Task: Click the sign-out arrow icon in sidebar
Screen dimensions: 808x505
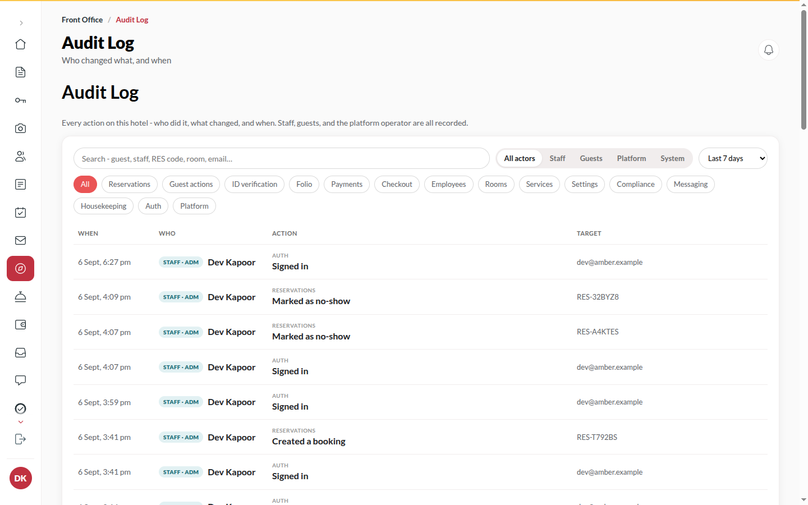Action: point(21,439)
